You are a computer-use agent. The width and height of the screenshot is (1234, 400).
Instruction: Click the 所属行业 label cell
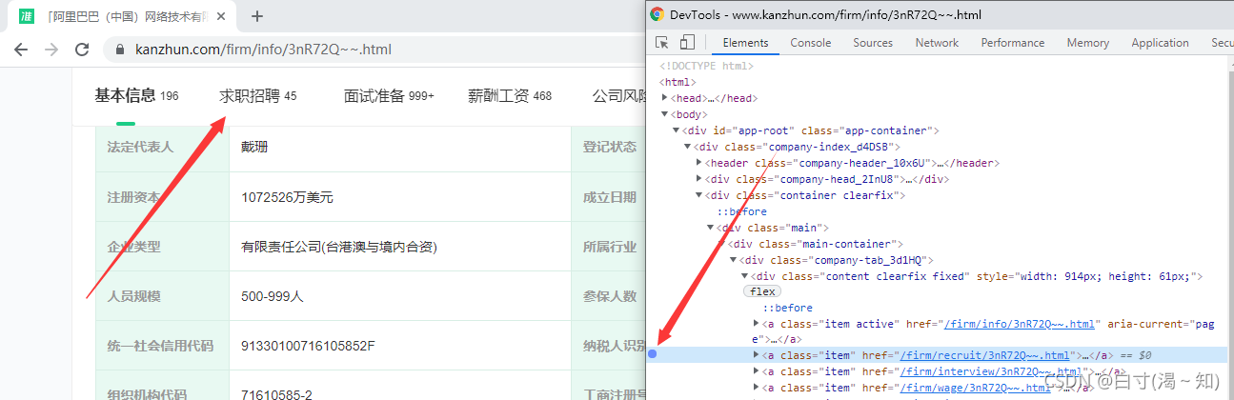[608, 247]
